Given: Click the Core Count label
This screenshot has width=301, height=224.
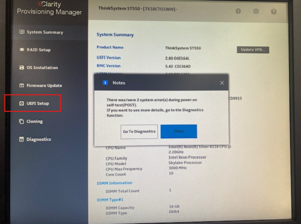Looking at the screenshot, I should [x=116, y=174].
